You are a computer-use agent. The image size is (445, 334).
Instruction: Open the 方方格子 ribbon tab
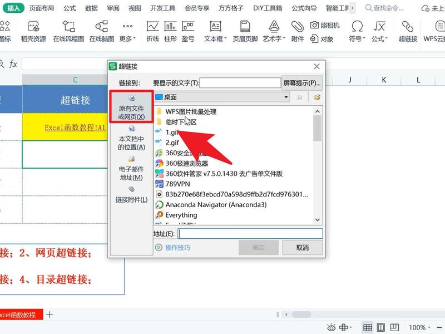231,8
